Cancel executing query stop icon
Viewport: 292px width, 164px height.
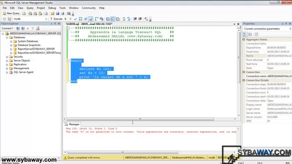pos(70,19)
